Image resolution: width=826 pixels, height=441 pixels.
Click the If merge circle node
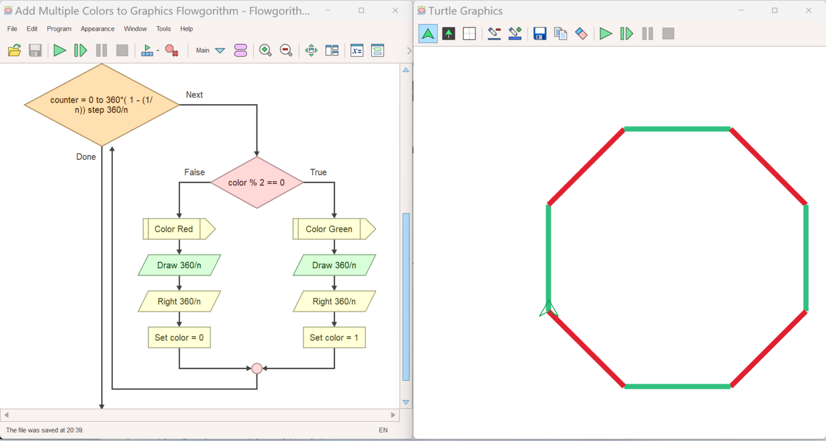click(257, 368)
